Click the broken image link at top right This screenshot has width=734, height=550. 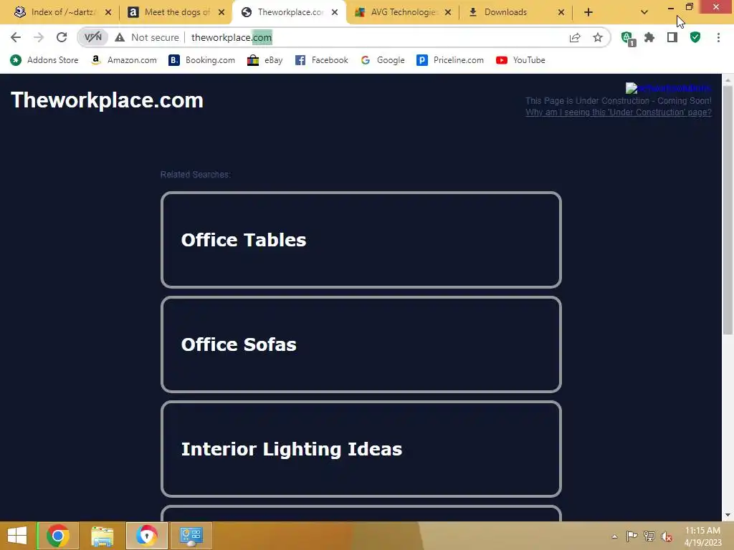coord(669,88)
